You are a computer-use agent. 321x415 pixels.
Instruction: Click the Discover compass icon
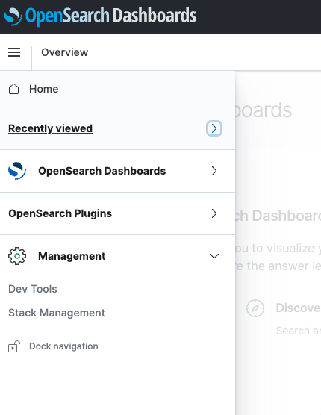click(x=255, y=308)
